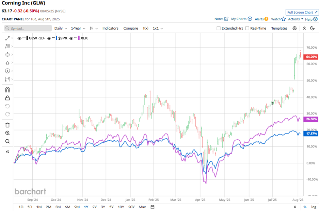The image size is (320, 211).
Task: Choose the shapes drawing tool
Action: [7, 55]
